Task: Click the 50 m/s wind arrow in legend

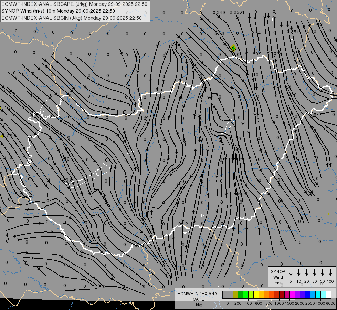Action: click(323, 272)
